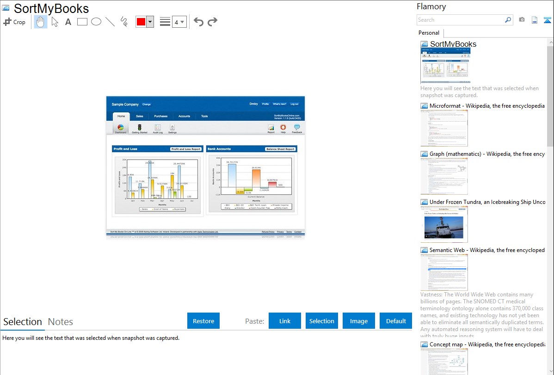Click in the Flamory search field
Viewport: 554px width, 375px height.
[461, 20]
